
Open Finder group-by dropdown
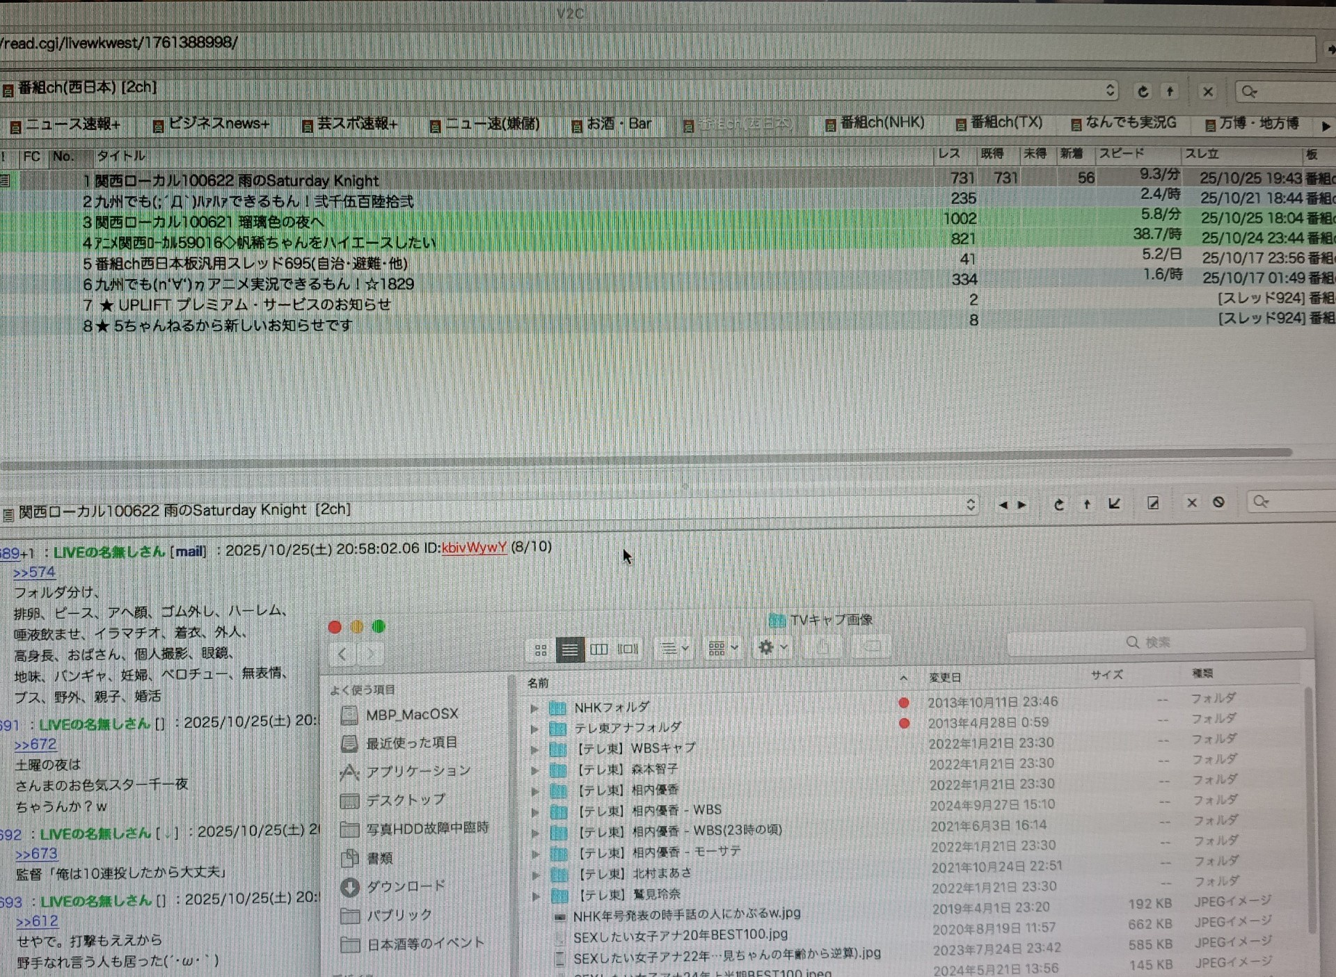[722, 649]
